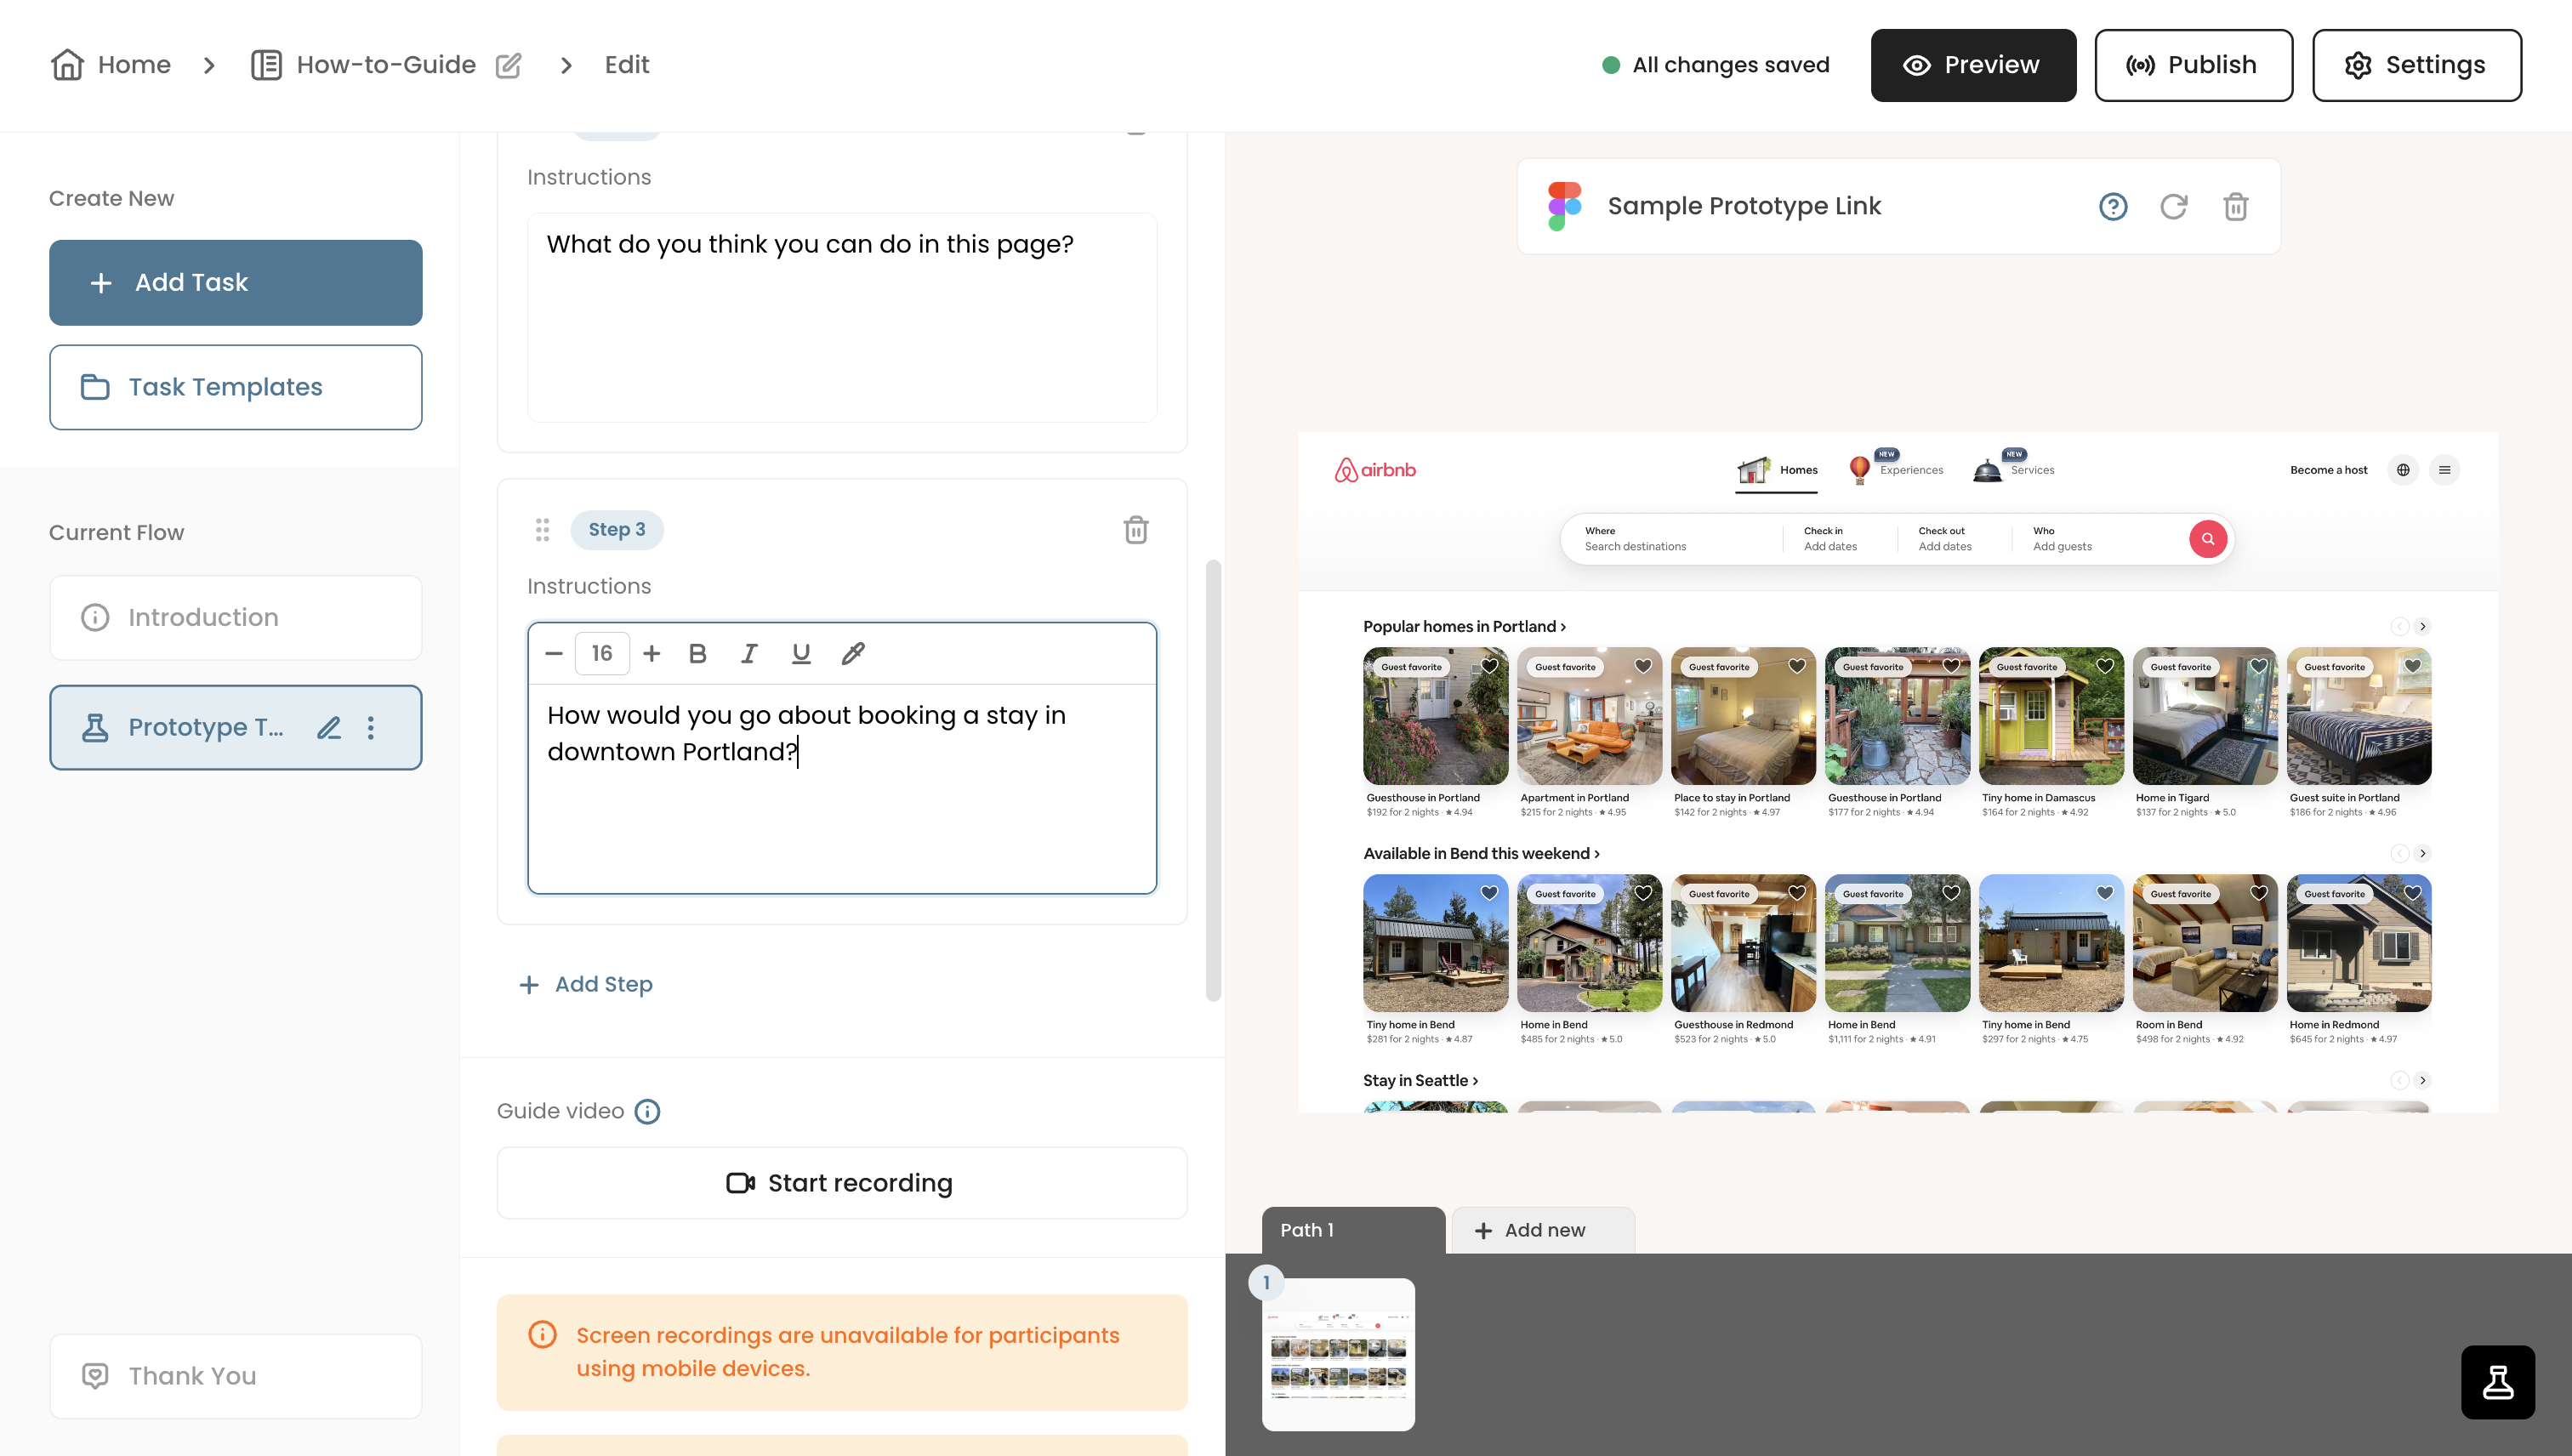The height and width of the screenshot is (1456, 2572).
Task: Open Prototype task three-dot menu
Action: pos(371,727)
